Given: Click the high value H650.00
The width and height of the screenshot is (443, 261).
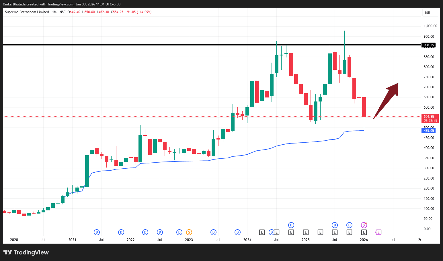Looking at the screenshot, I should [89, 12].
